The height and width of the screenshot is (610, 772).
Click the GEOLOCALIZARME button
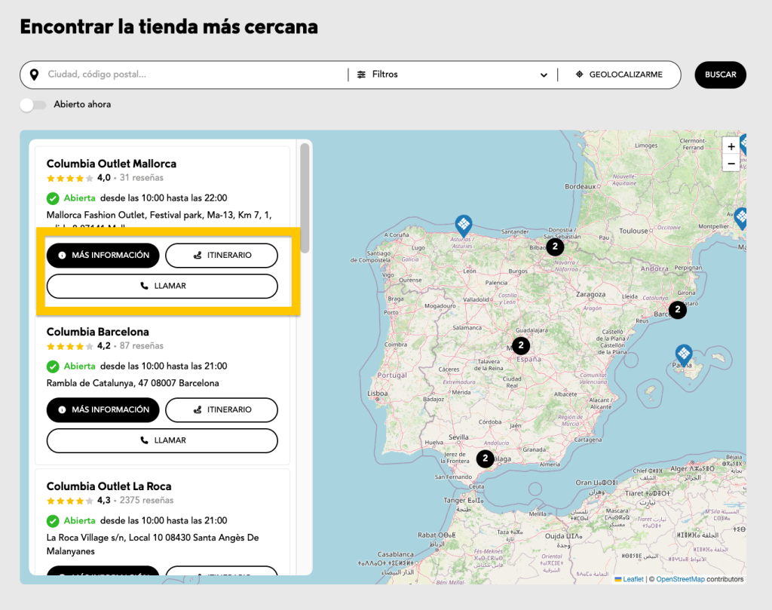[x=619, y=75]
